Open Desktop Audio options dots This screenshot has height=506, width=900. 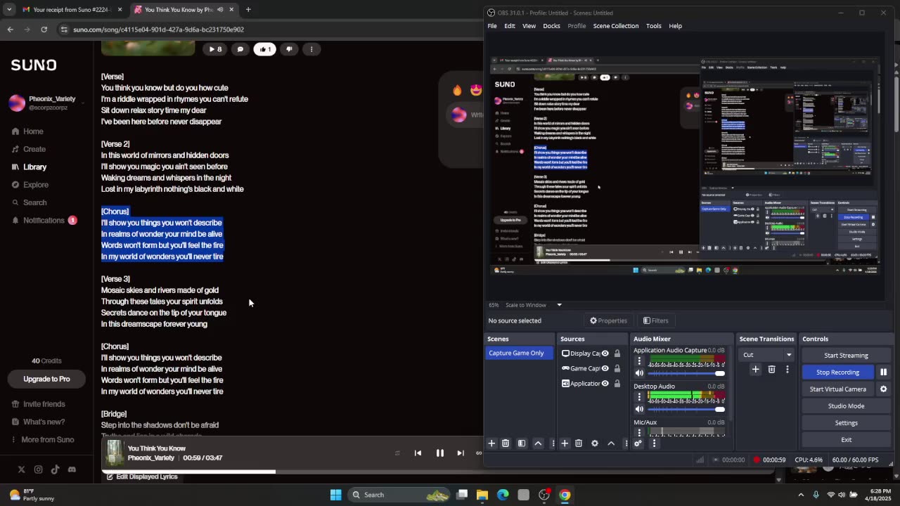(639, 397)
